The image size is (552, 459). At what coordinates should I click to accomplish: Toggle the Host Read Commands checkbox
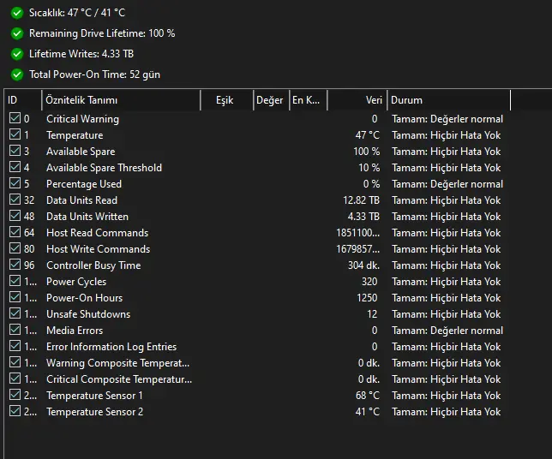15,231
